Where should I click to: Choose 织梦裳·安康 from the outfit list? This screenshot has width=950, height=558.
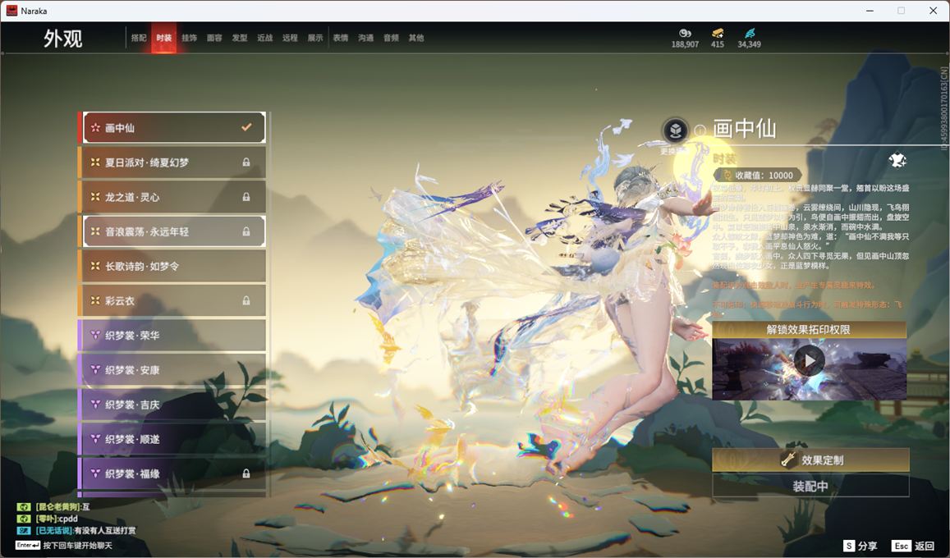(x=172, y=370)
